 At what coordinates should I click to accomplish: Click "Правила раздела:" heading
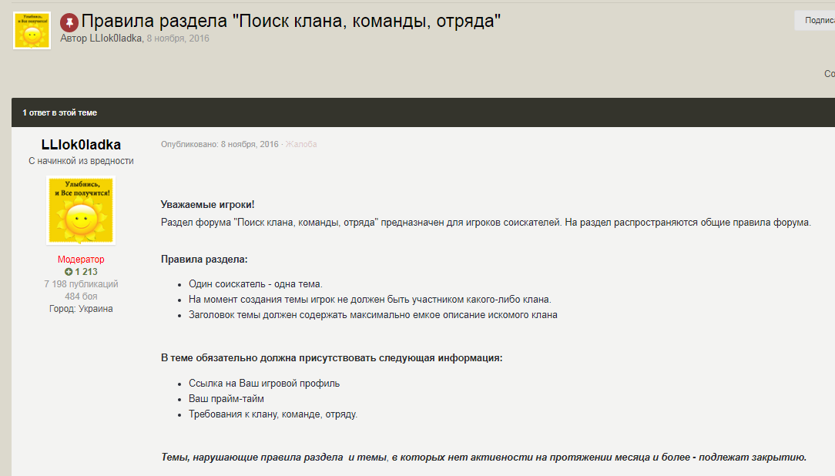[204, 260]
